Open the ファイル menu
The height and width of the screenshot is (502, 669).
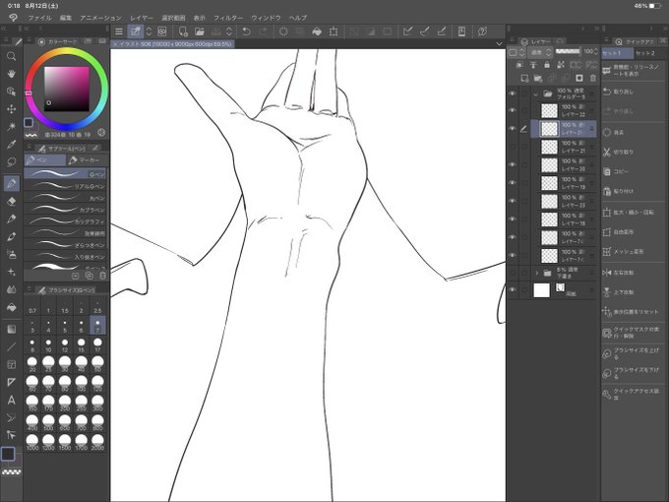tap(39, 18)
